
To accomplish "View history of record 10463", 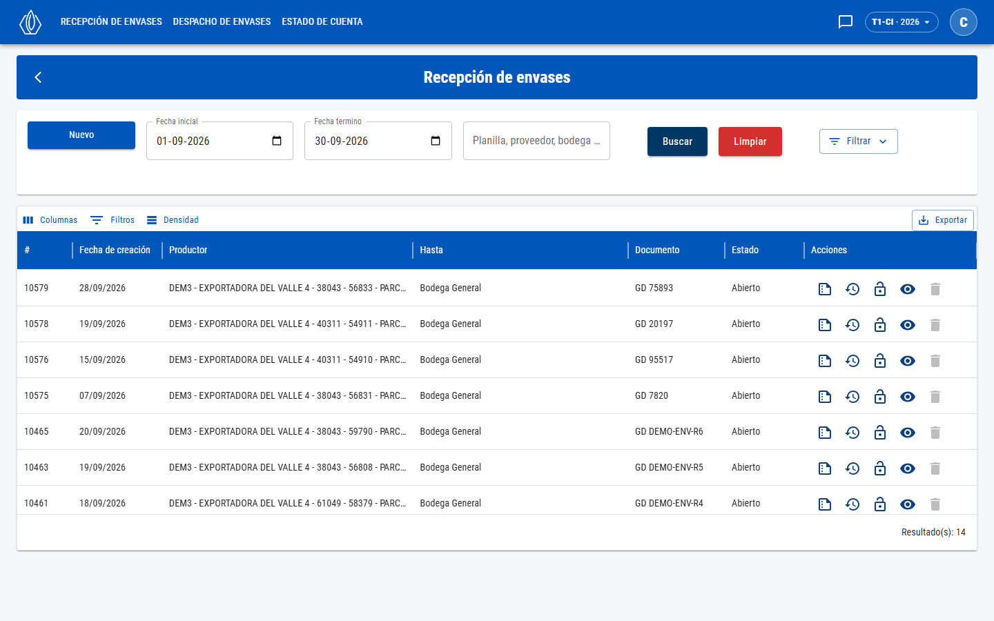I will coord(852,469).
